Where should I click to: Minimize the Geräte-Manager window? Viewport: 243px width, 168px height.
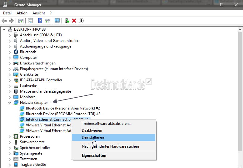pyautogui.click(x=208, y=5)
